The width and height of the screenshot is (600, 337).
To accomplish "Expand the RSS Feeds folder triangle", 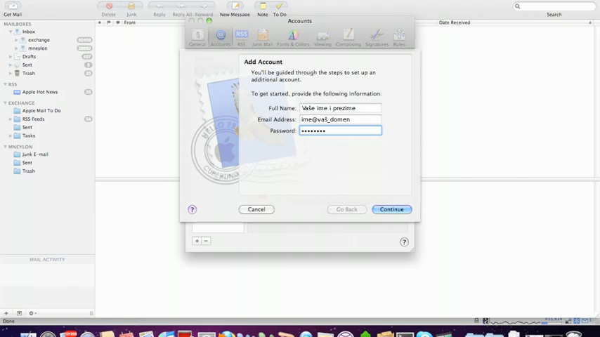I will point(11,119).
